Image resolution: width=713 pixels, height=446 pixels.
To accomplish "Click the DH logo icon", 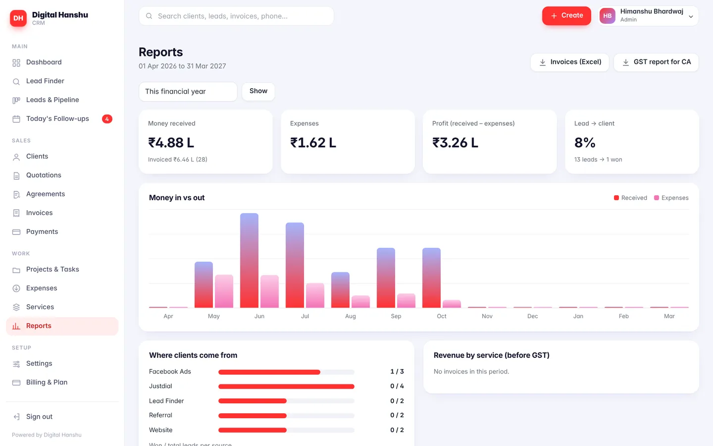I will pos(18,18).
